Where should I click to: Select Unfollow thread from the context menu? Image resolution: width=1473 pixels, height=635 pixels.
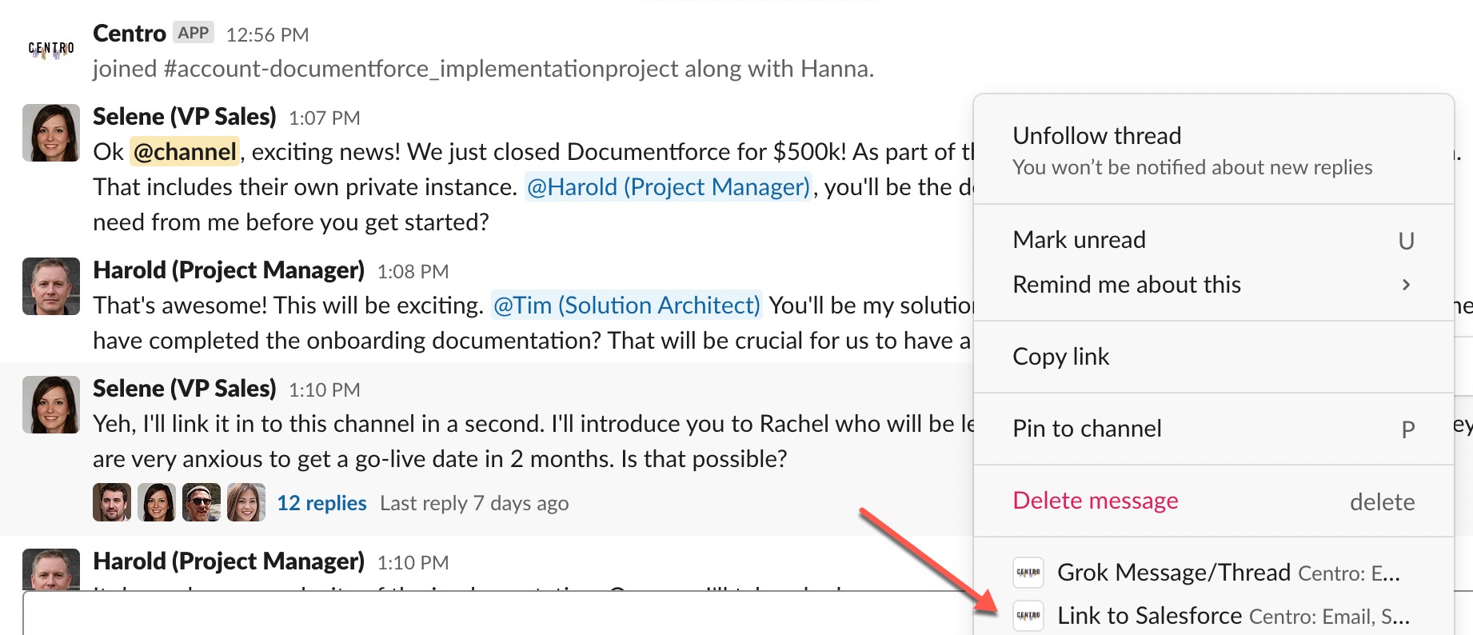(1096, 136)
